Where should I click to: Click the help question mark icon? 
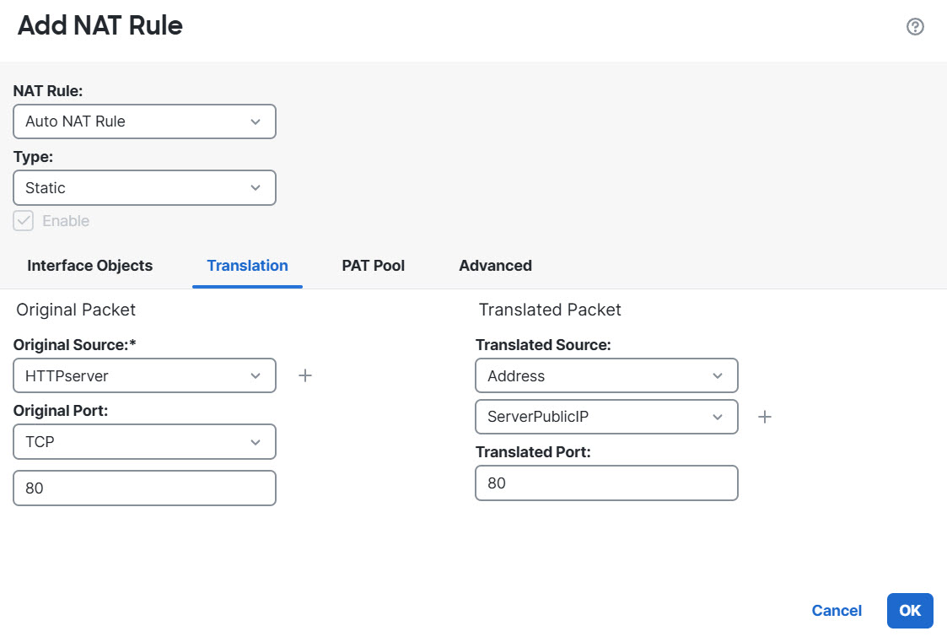tap(915, 27)
